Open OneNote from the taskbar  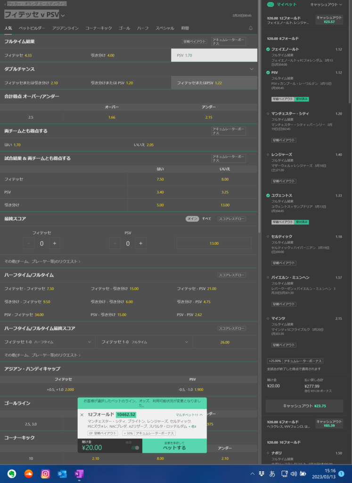click(79, 474)
